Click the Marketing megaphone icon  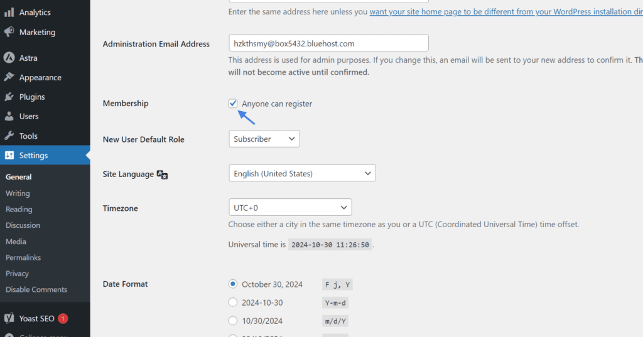(x=9, y=32)
